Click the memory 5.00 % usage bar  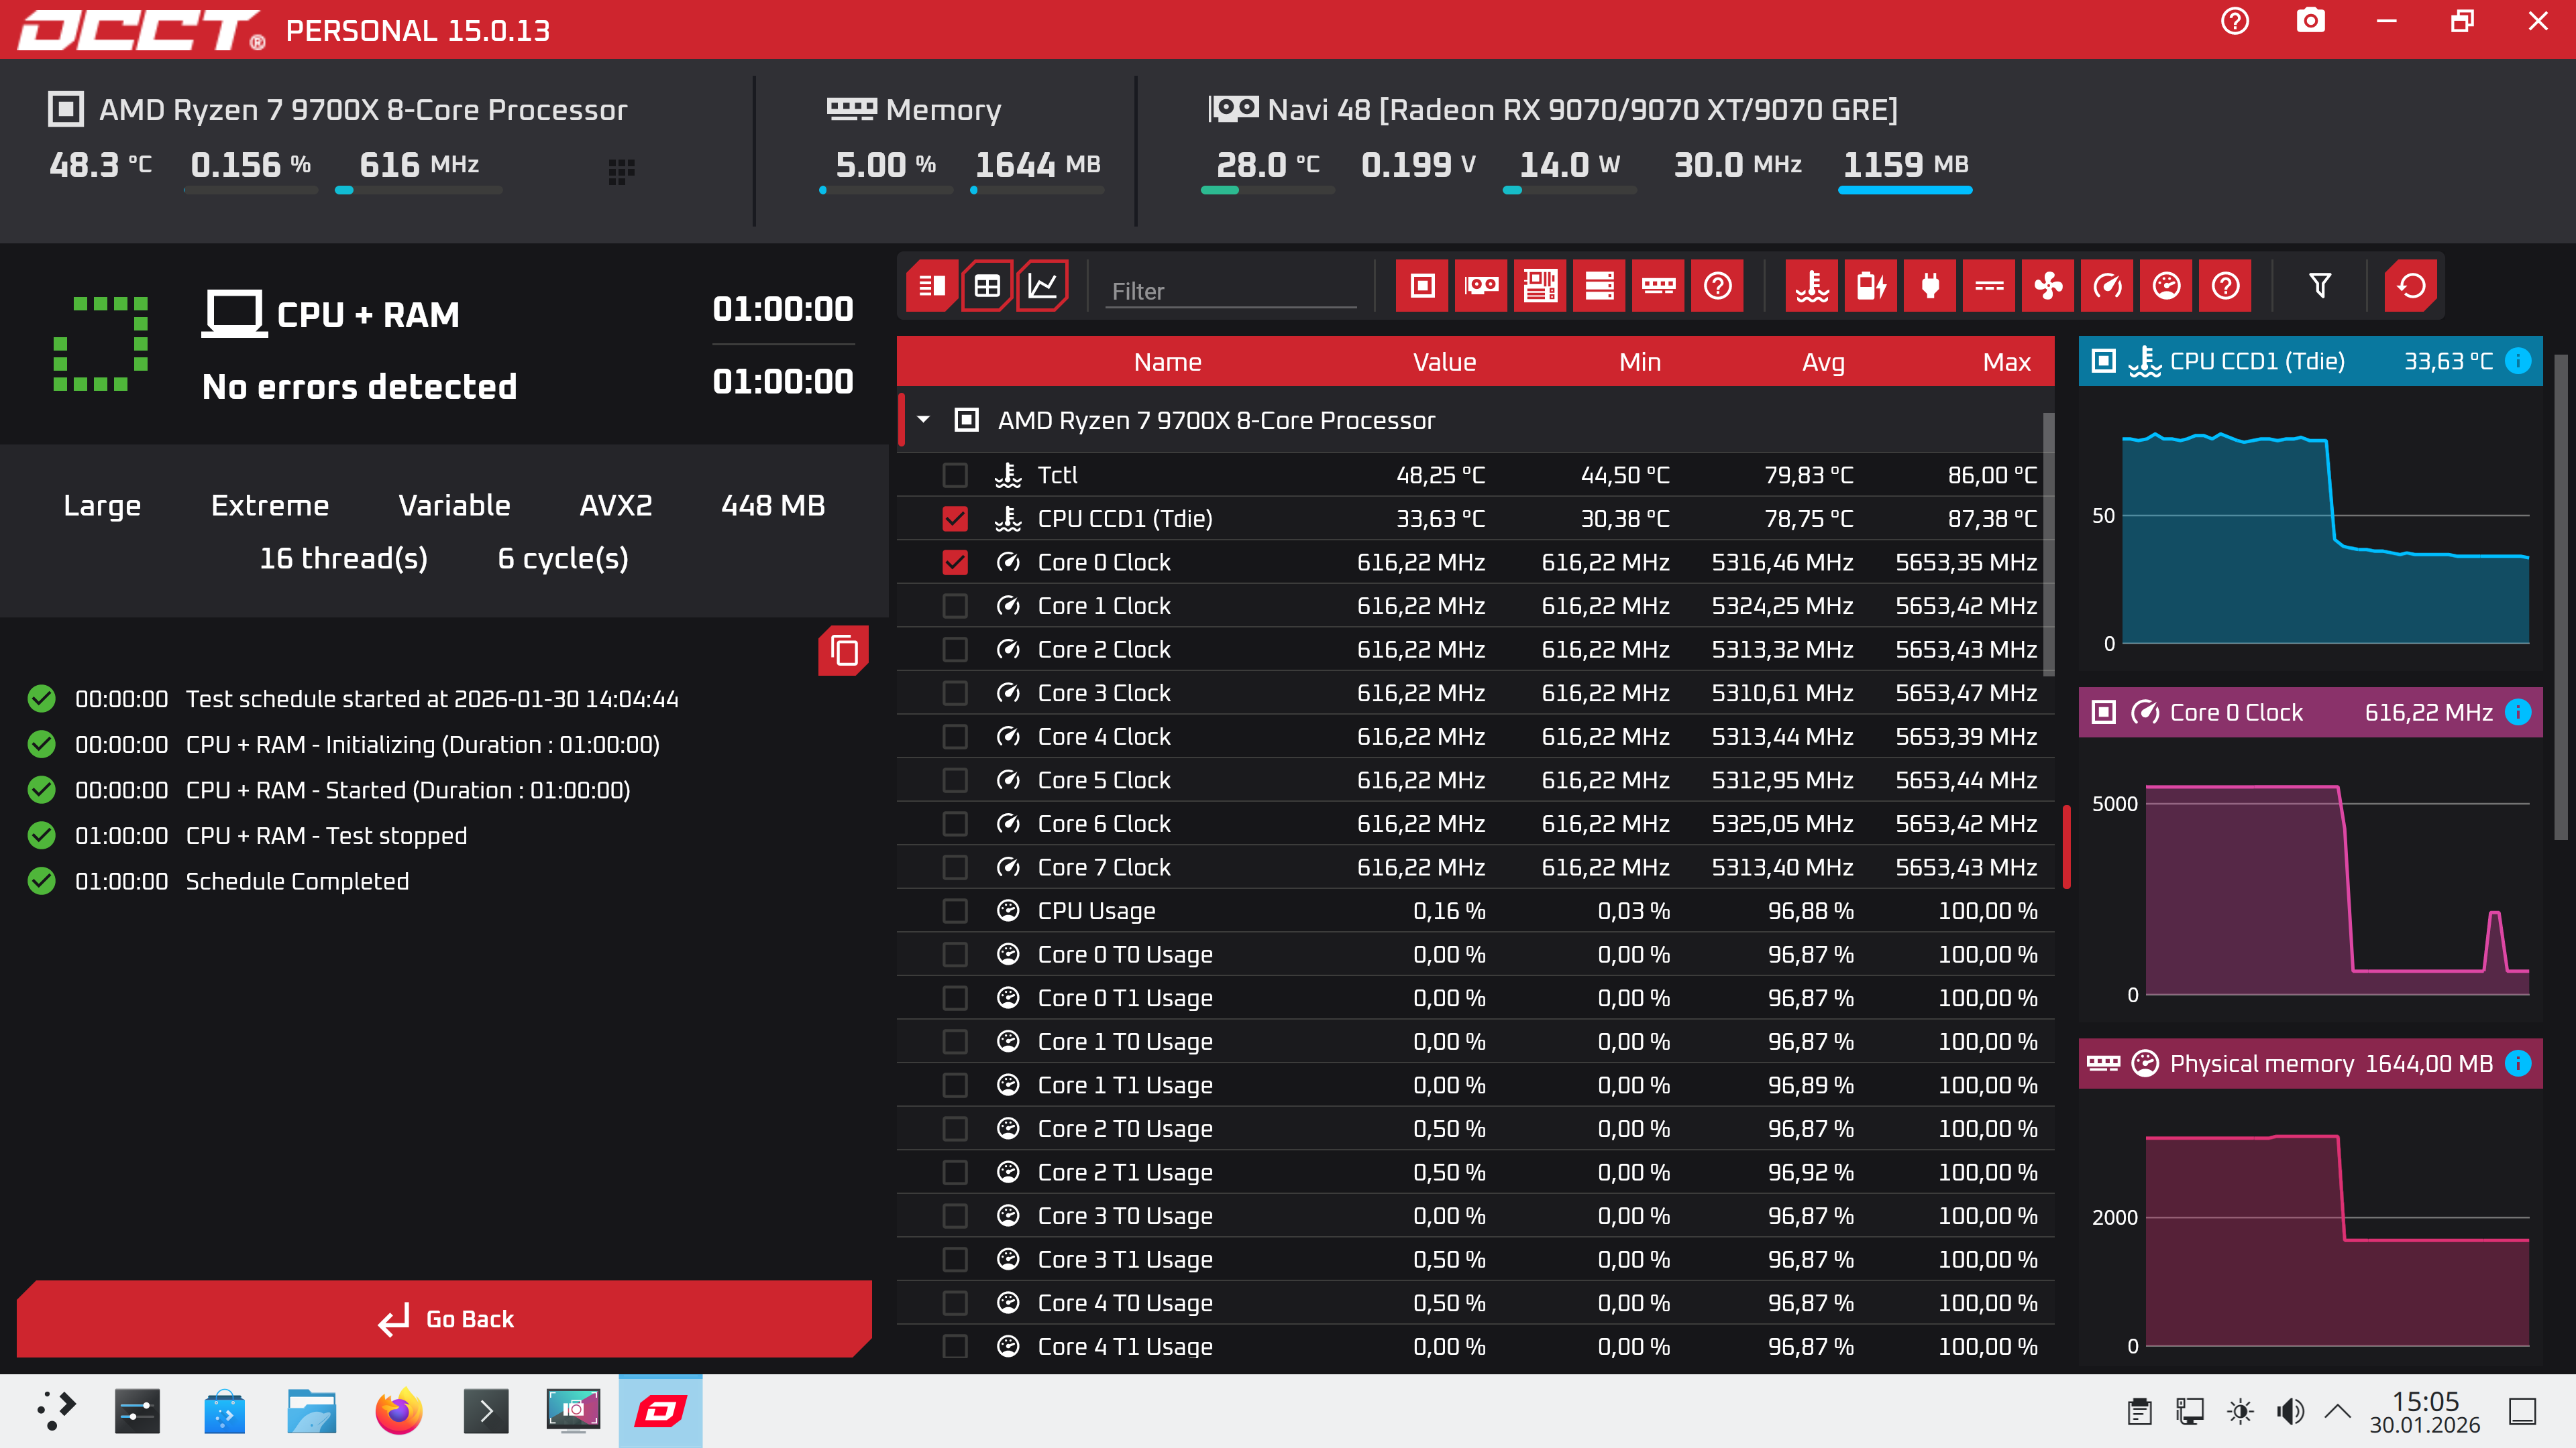[x=886, y=190]
